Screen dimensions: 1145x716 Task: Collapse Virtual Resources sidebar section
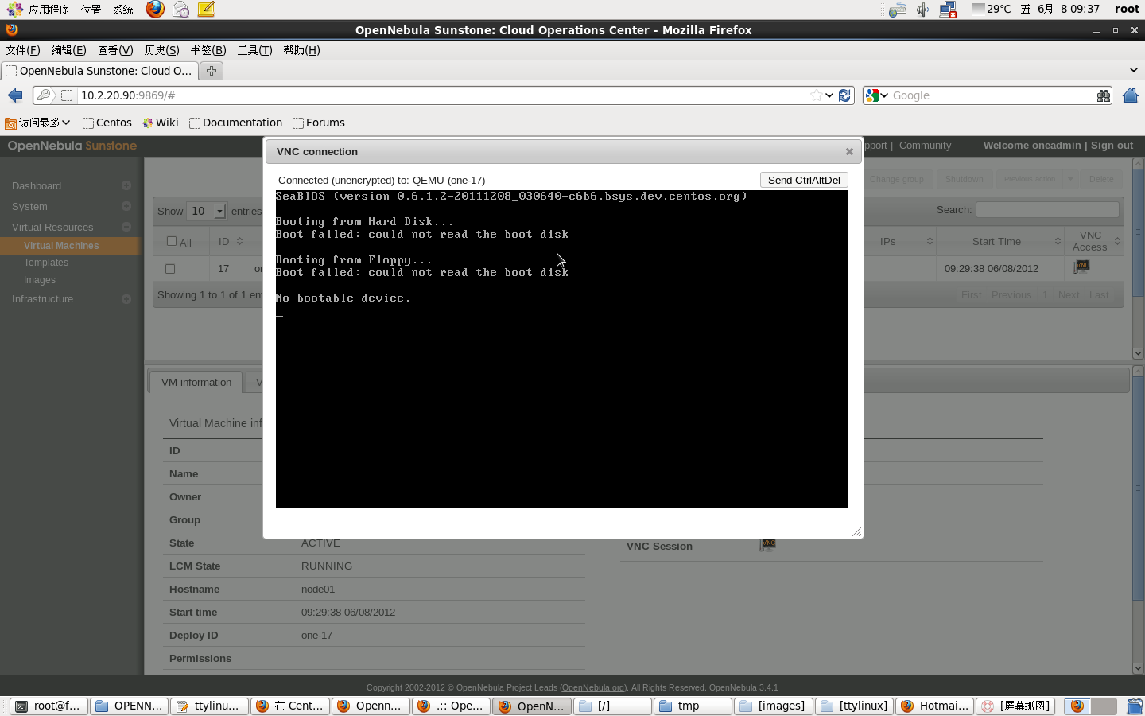coord(126,227)
